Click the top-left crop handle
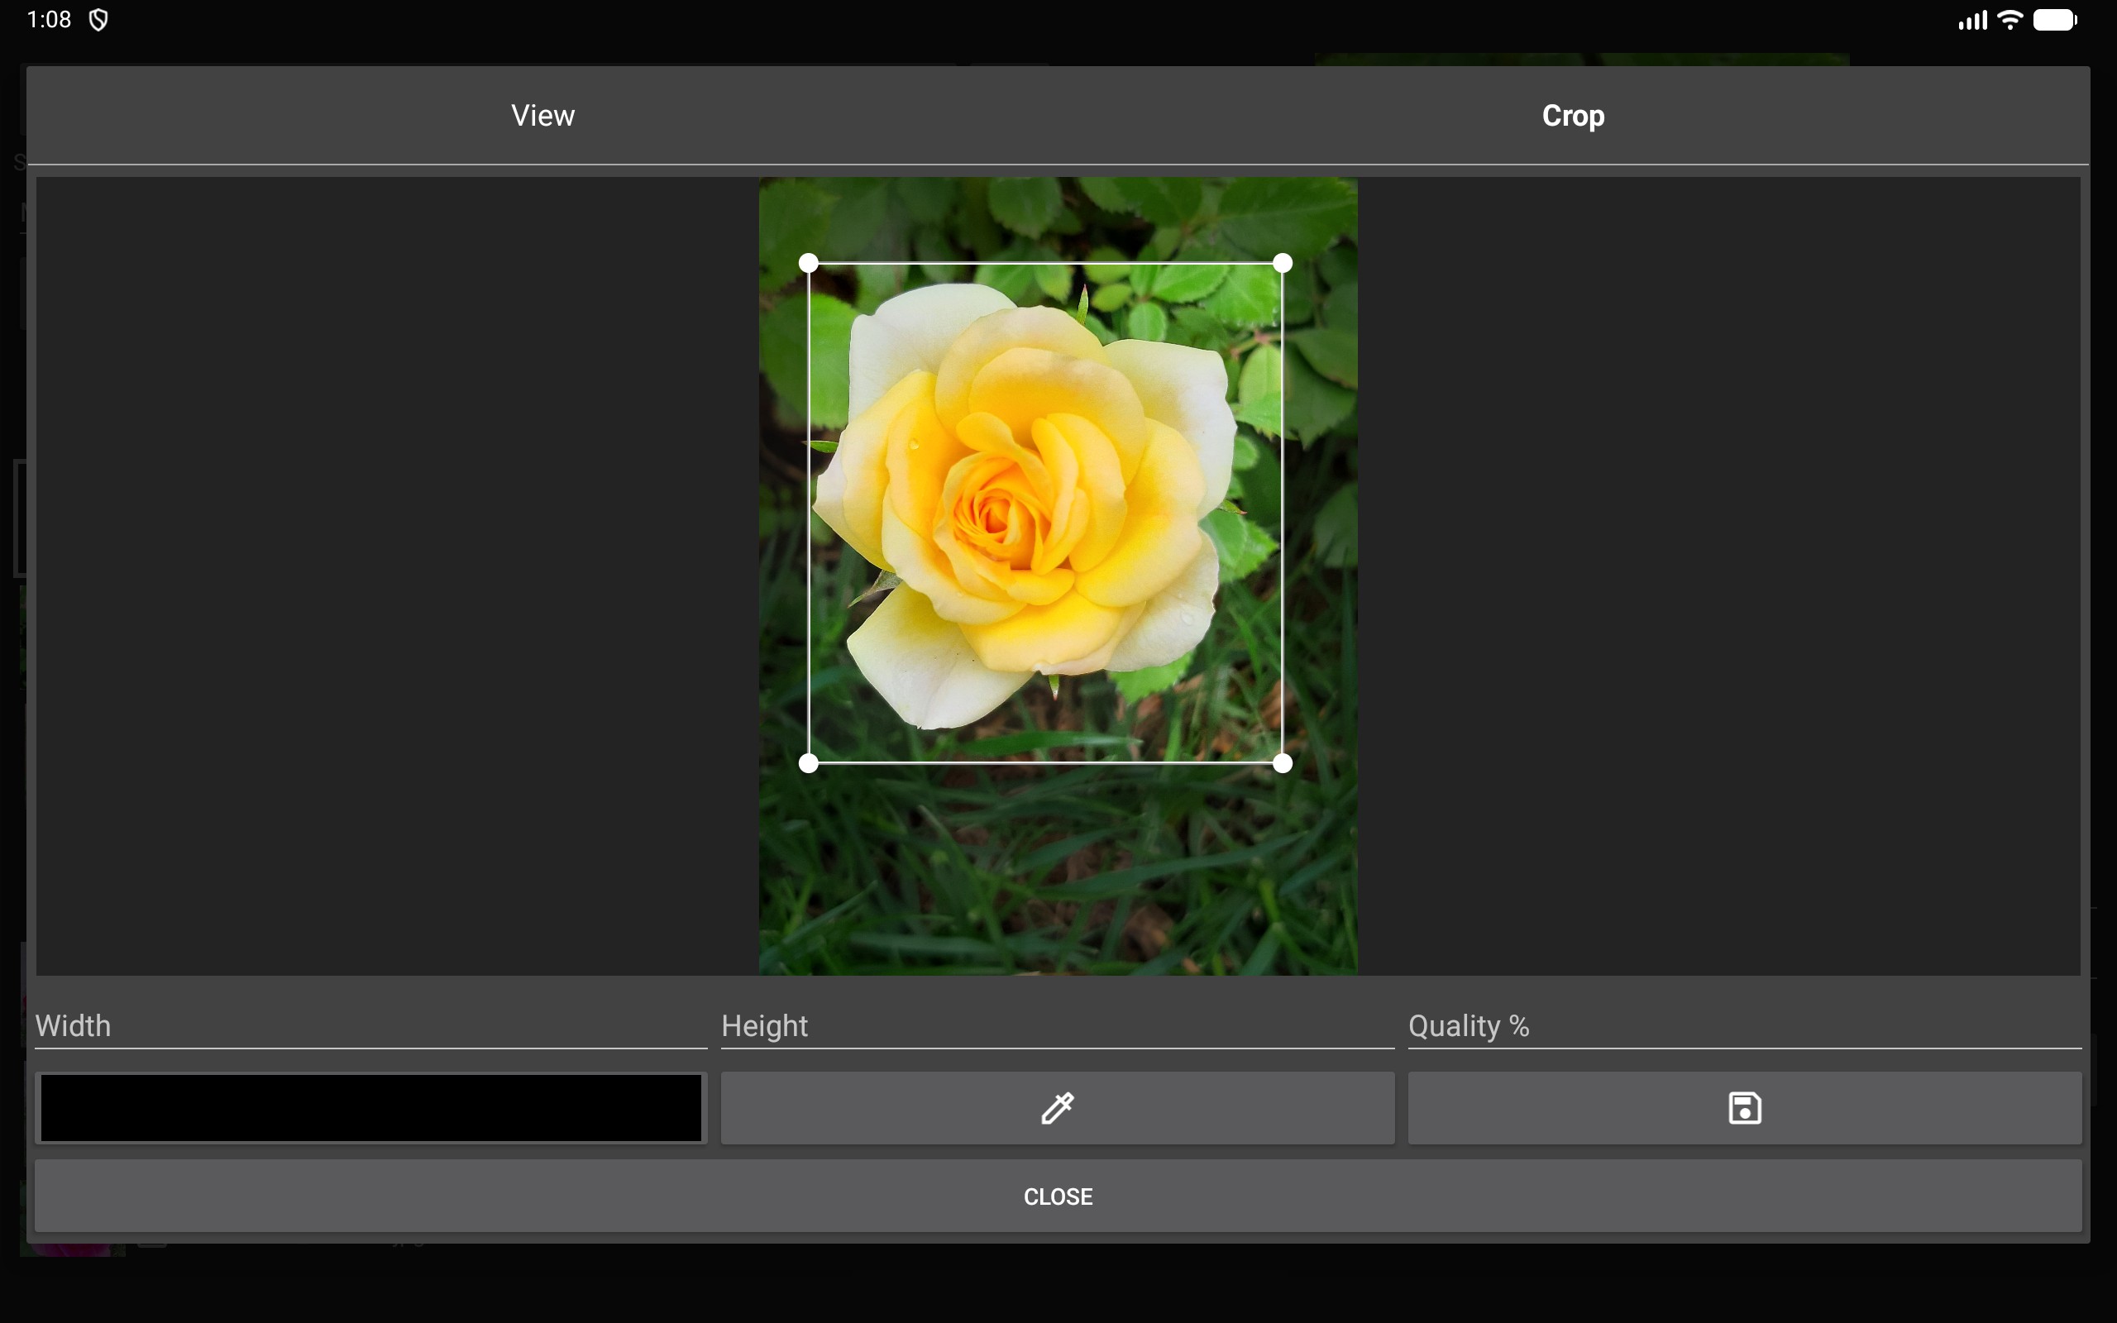 pos(808,264)
